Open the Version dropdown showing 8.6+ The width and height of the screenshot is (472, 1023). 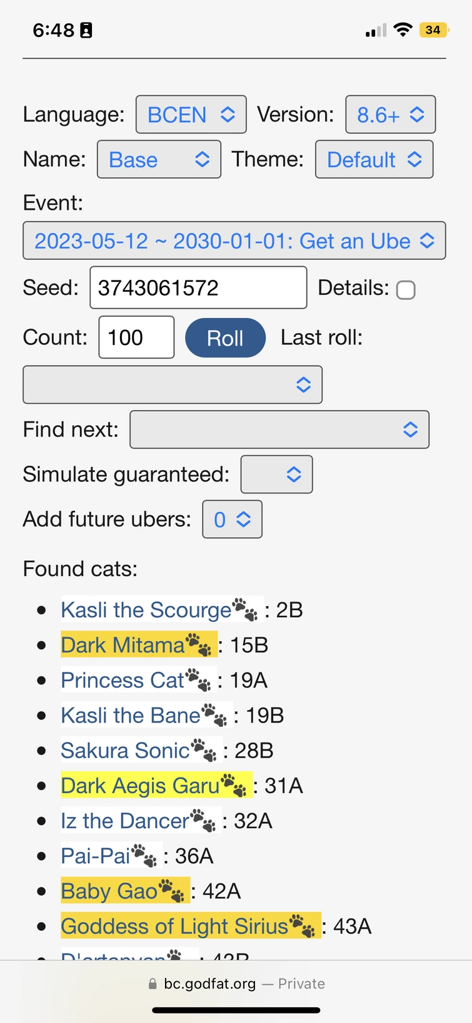click(x=390, y=114)
